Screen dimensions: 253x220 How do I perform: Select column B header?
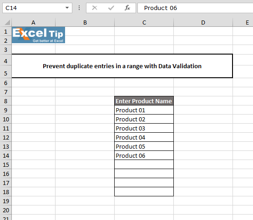click(85, 23)
